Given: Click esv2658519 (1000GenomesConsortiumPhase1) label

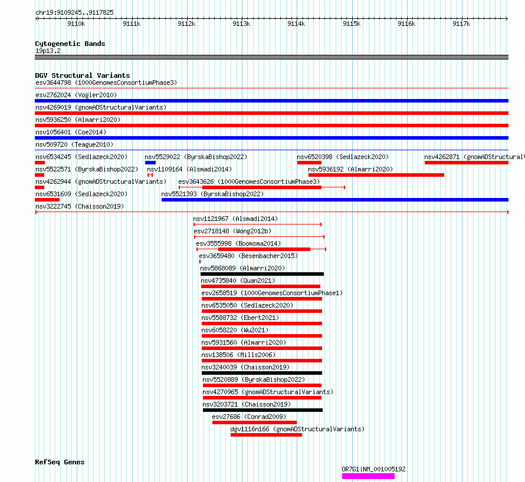Looking at the screenshot, I should tap(272, 293).
